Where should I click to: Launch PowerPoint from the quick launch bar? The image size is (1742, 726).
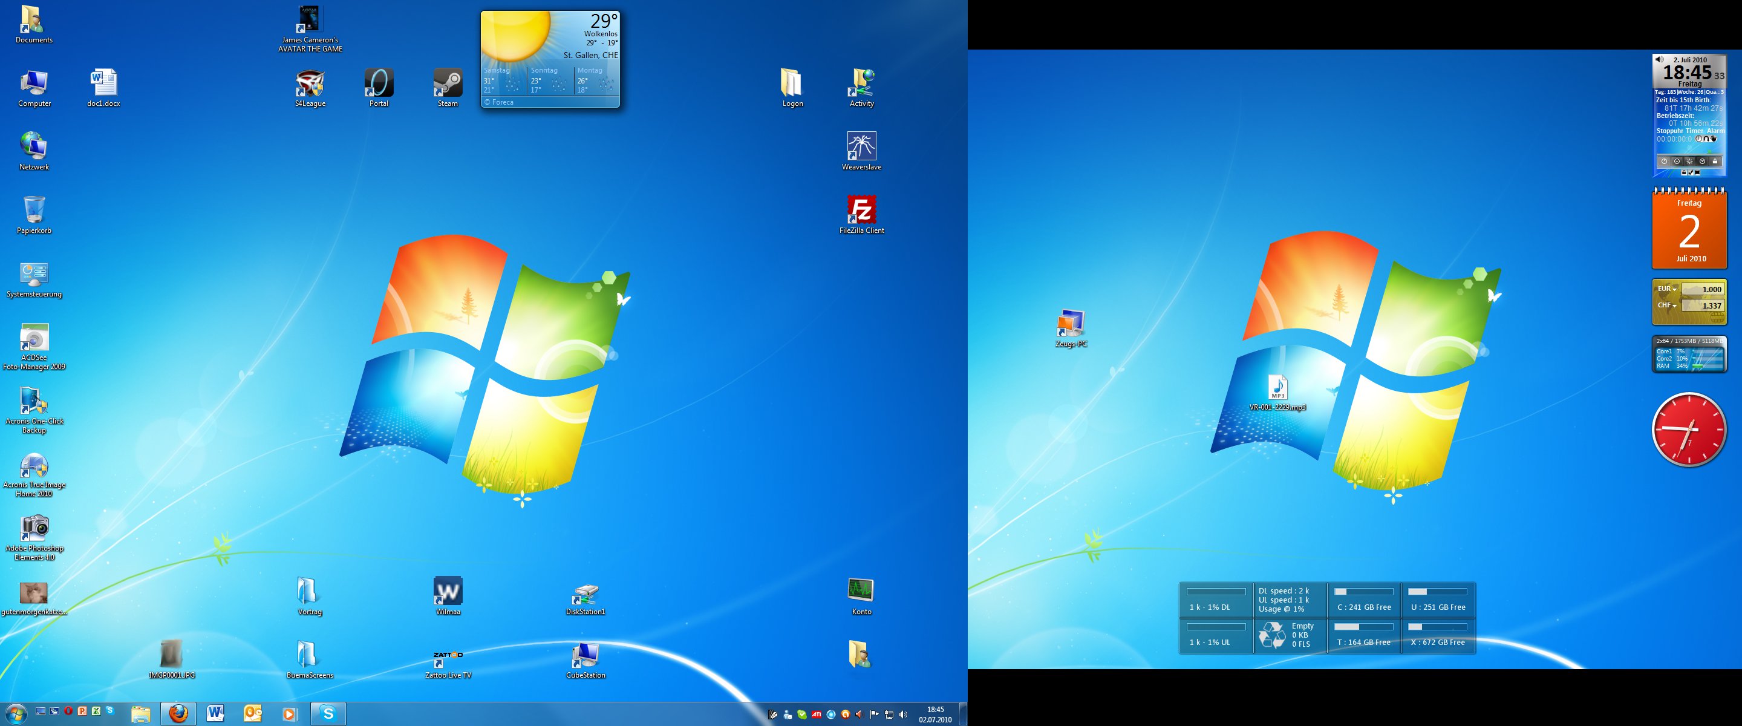(82, 711)
